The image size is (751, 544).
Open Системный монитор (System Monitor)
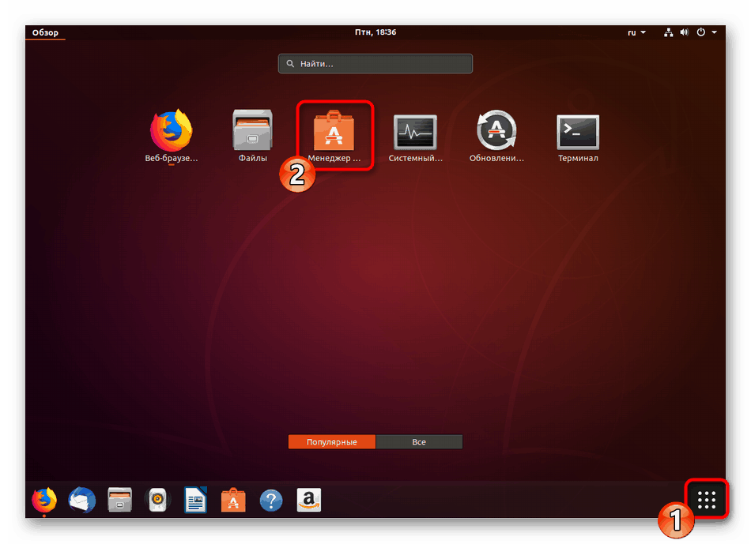416,131
